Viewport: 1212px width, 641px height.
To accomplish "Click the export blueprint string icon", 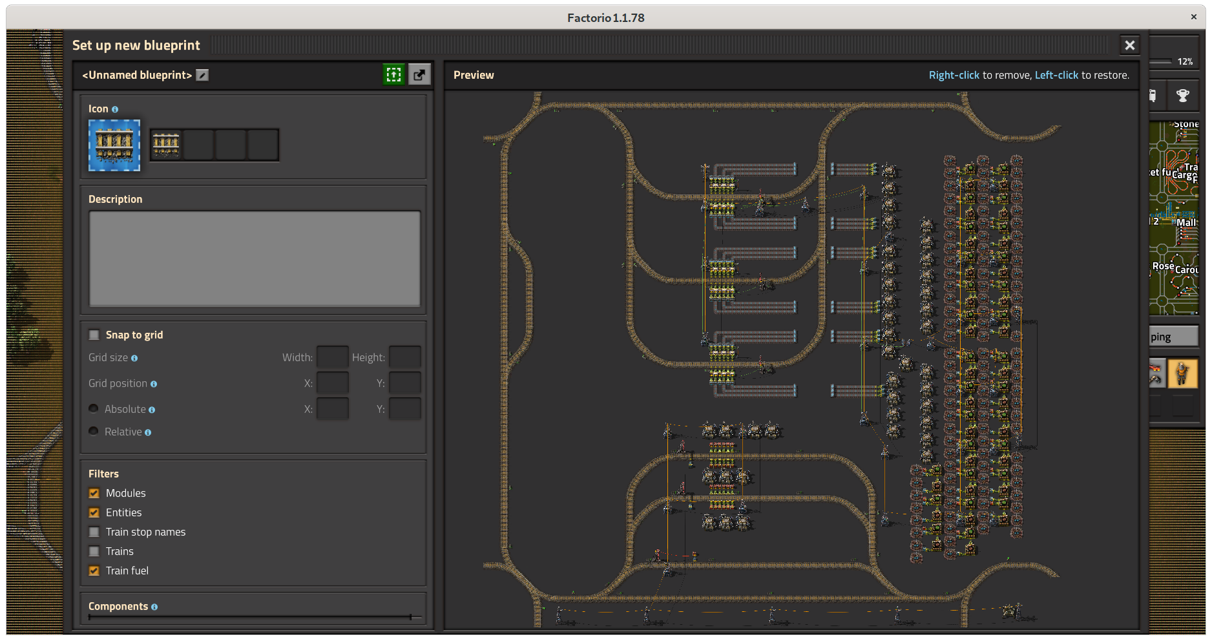I will 419,75.
